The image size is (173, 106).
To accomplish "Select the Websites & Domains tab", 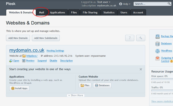I will pos(21,12).
